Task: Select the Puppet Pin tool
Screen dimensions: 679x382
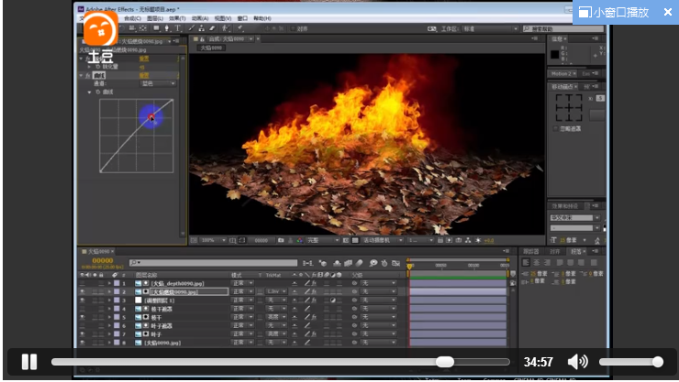Action: 239,28
